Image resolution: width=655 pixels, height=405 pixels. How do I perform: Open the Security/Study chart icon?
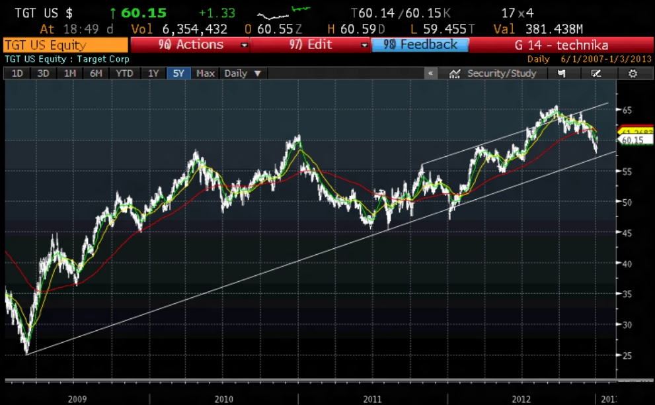tap(454, 73)
